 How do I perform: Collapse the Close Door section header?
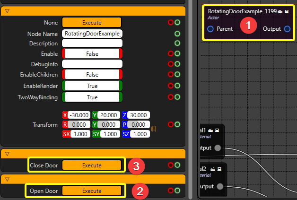tap(7, 154)
